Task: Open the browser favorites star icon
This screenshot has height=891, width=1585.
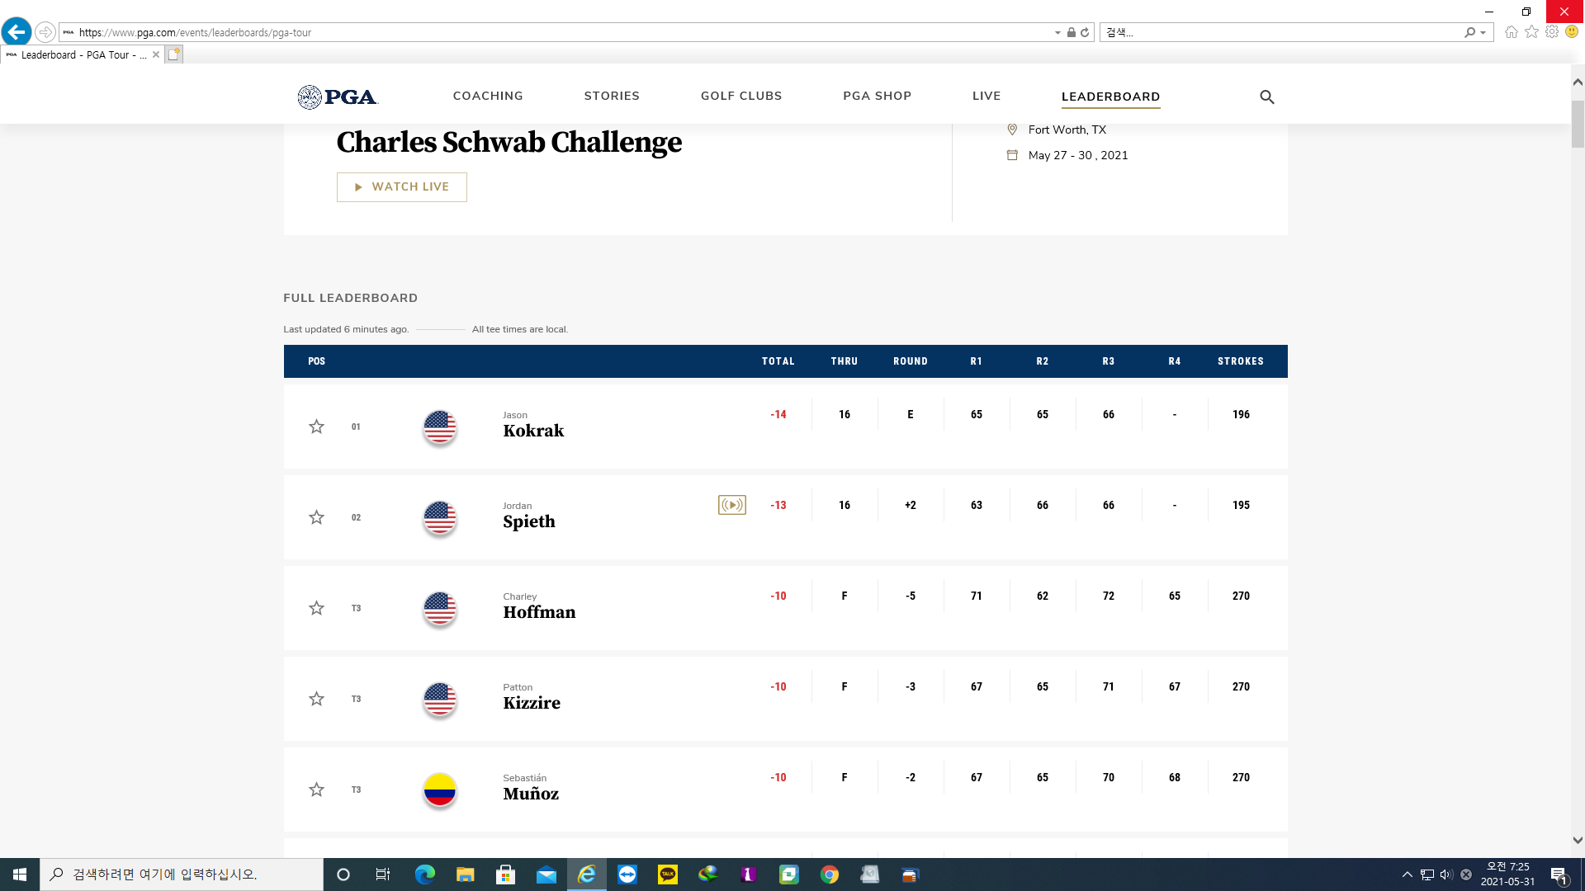Action: (x=1532, y=31)
